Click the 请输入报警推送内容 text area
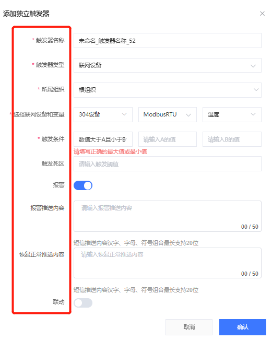This screenshot has height=340, width=272. [x=168, y=216]
